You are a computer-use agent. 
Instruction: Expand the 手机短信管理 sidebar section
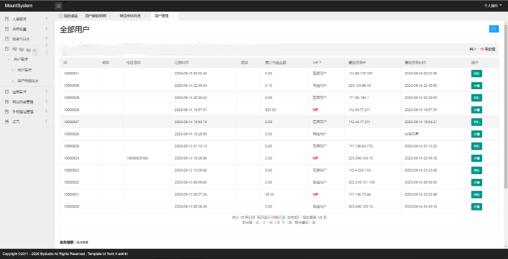tap(46, 111)
